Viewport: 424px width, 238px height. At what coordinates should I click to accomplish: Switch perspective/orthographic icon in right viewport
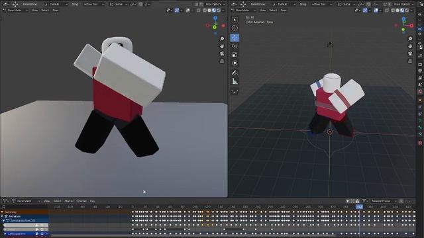point(410,61)
